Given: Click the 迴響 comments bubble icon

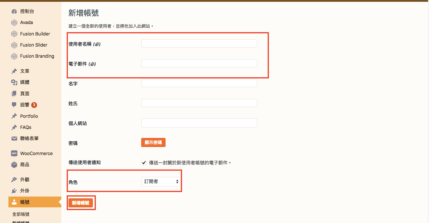Looking at the screenshot, I should click(x=14, y=105).
